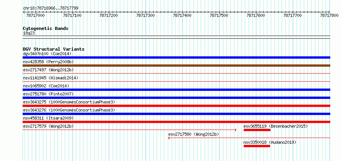Select the blue dgv3407n100 variant bar
Image resolution: width=341 pixels, height=161 pixels.
click(x=176, y=58)
